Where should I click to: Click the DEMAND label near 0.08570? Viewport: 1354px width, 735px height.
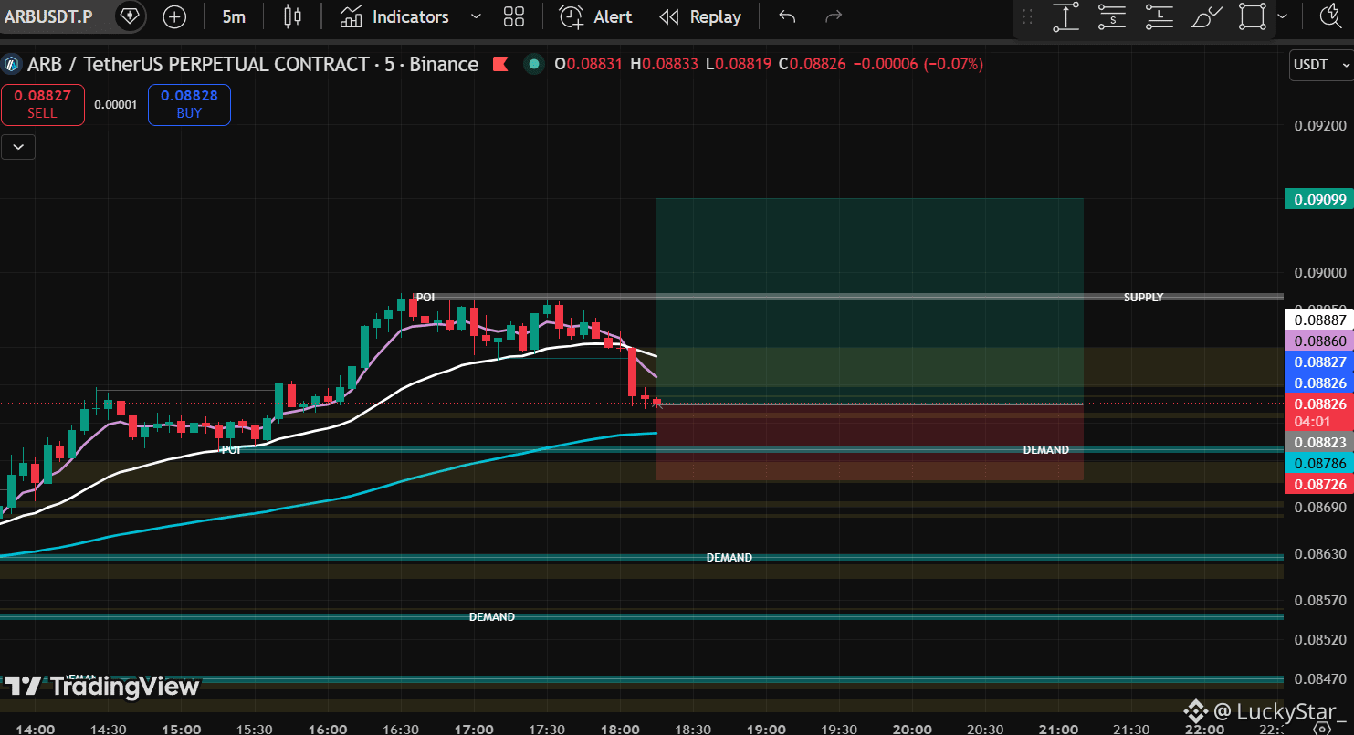492,616
